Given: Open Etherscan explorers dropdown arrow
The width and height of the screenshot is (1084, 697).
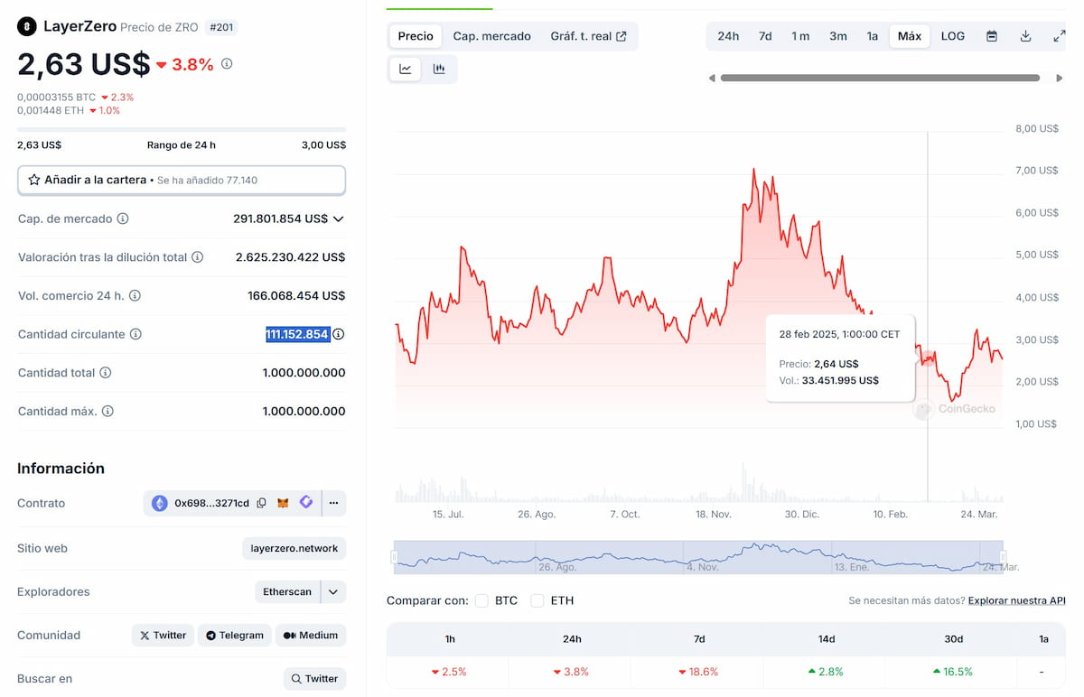Looking at the screenshot, I should point(333,591).
